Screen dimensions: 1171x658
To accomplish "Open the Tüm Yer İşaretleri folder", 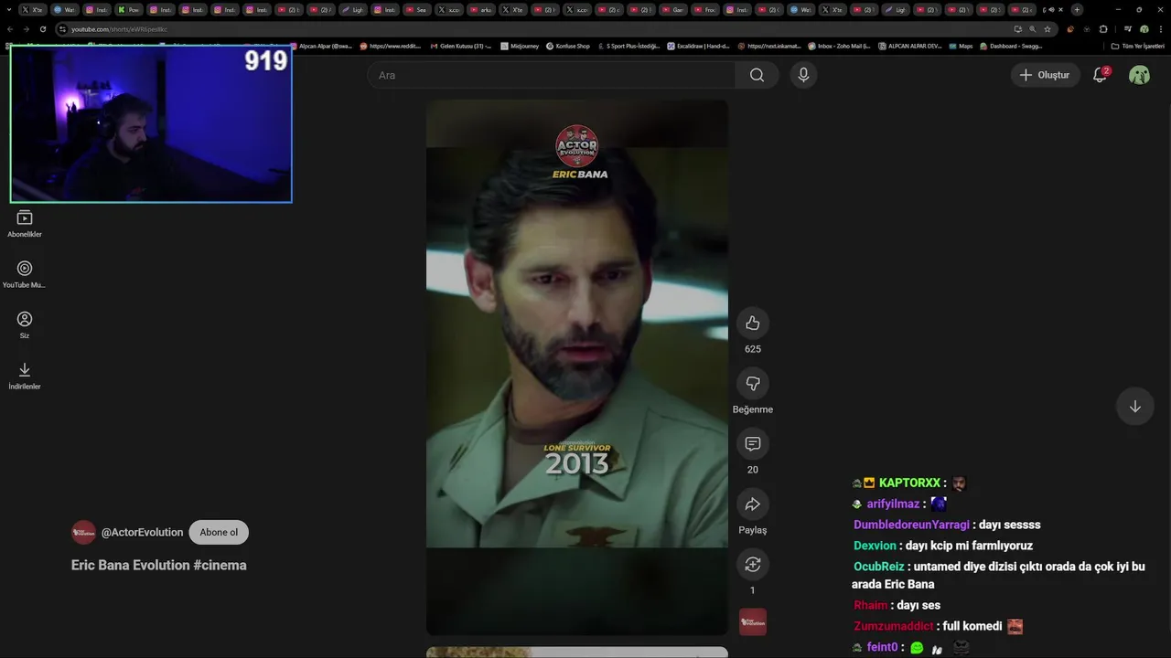I will point(1137,46).
